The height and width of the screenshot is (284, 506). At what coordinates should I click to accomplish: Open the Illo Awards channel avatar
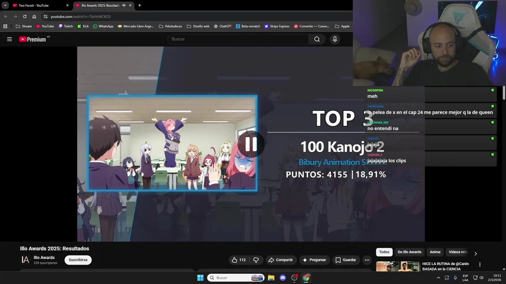tap(25, 260)
